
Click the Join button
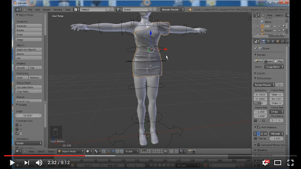click(x=28, y=58)
